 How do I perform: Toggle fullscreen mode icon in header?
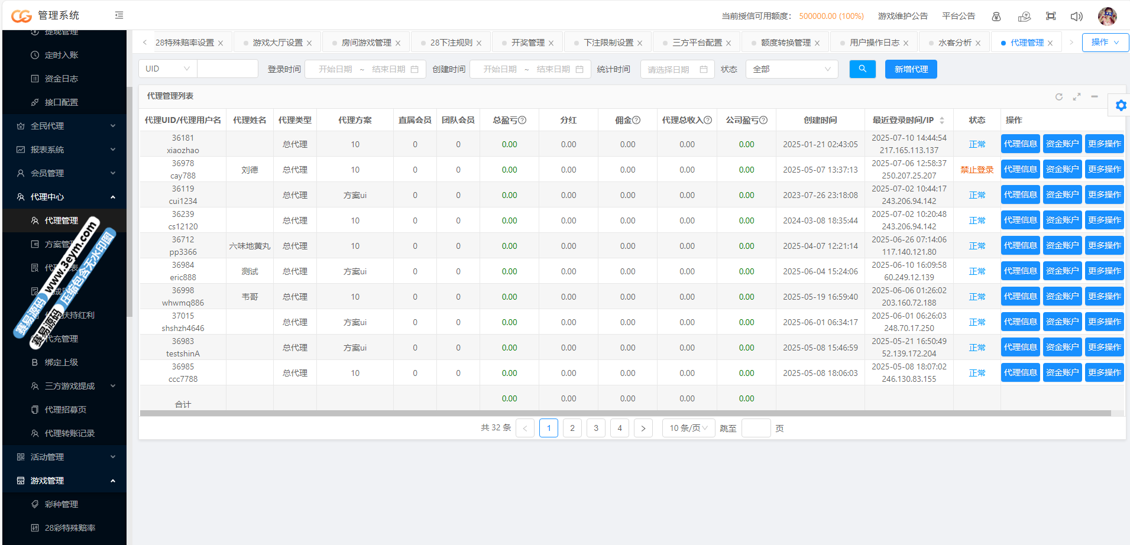pyautogui.click(x=1051, y=16)
